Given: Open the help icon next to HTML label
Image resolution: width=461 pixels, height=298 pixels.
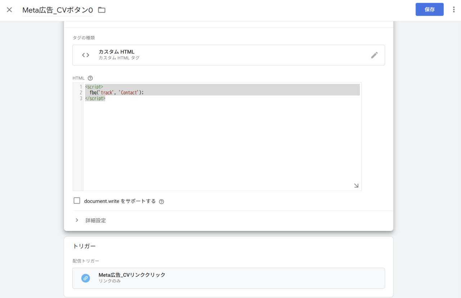Looking at the screenshot, I should (x=90, y=78).
